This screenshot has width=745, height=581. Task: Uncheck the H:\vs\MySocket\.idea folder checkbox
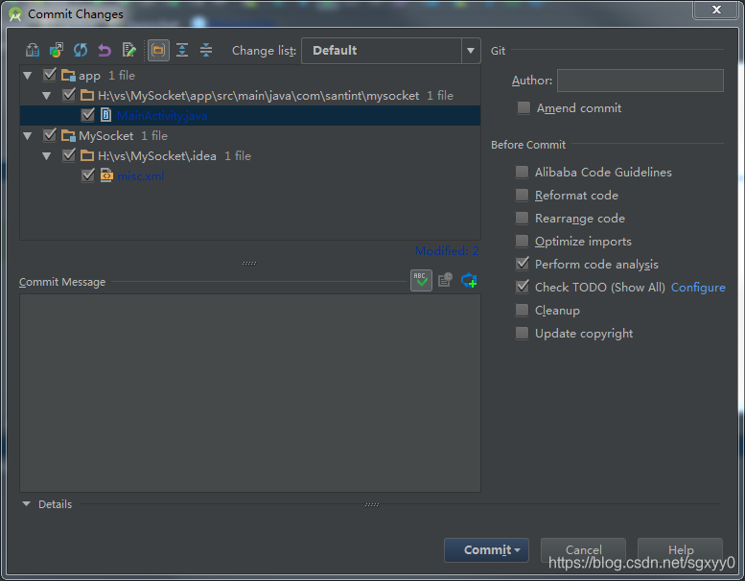pyautogui.click(x=69, y=155)
